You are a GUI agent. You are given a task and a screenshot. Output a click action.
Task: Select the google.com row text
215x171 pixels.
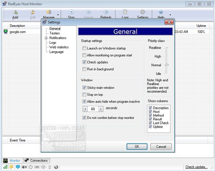(17, 32)
